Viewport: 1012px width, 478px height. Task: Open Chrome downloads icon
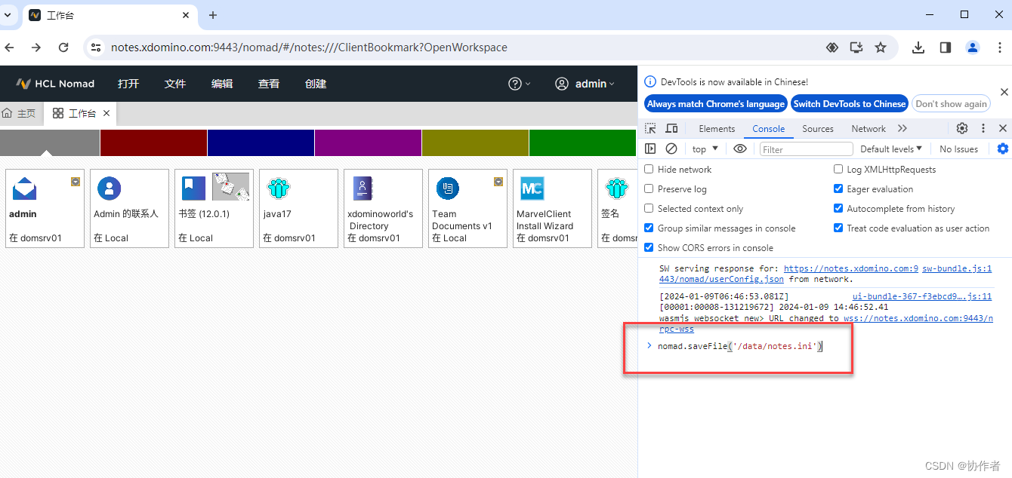pyautogui.click(x=918, y=47)
